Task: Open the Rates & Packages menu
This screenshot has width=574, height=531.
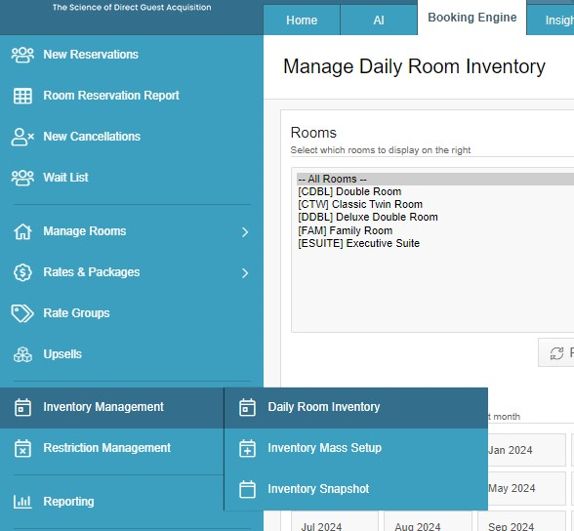Action: [92, 272]
